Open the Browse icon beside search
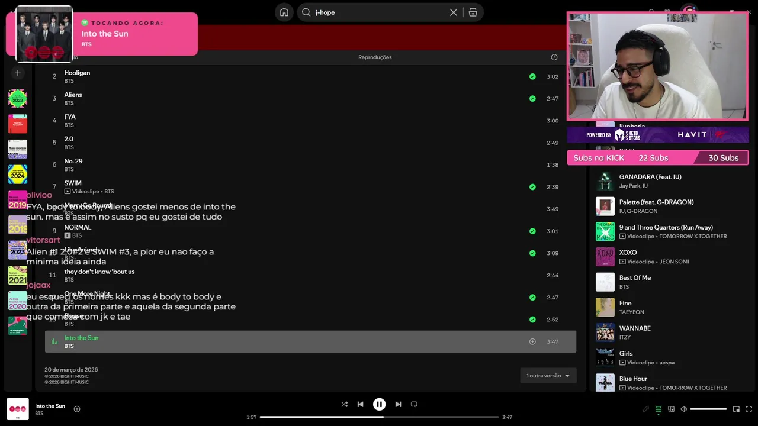This screenshot has height=426, width=758. click(473, 12)
